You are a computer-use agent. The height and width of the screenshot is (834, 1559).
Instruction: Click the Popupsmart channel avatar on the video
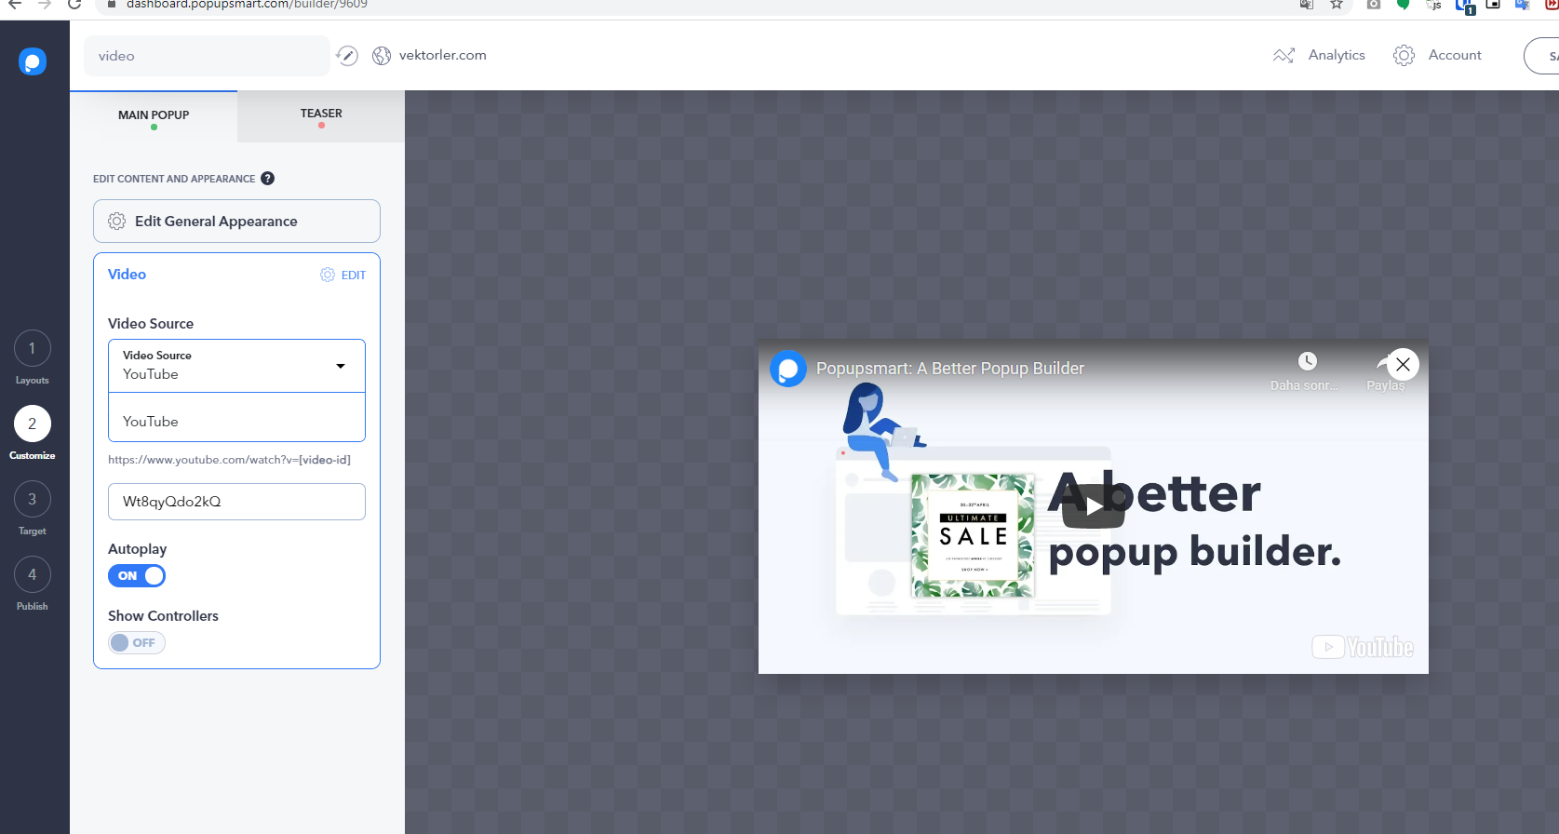click(x=788, y=369)
